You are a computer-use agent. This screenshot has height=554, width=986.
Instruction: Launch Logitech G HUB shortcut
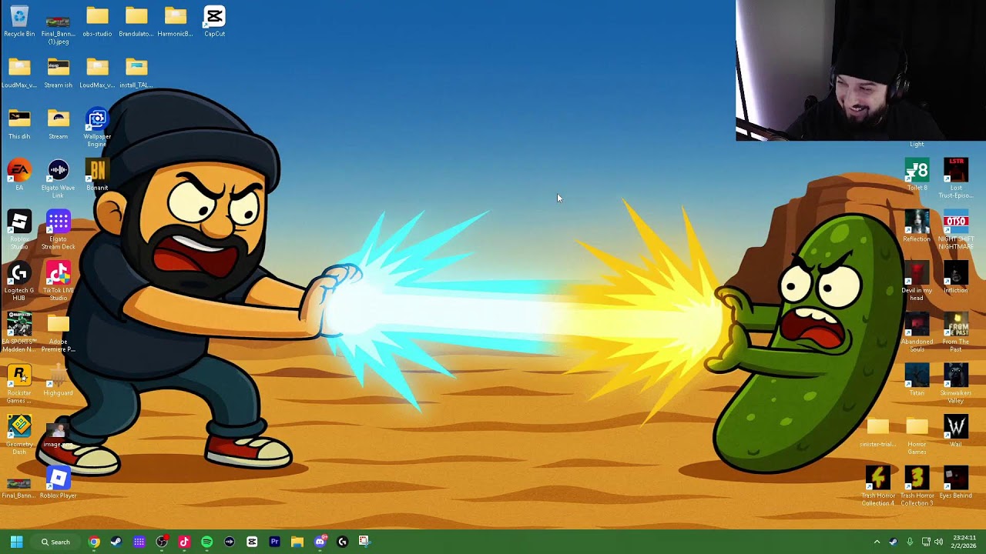pos(19,282)
